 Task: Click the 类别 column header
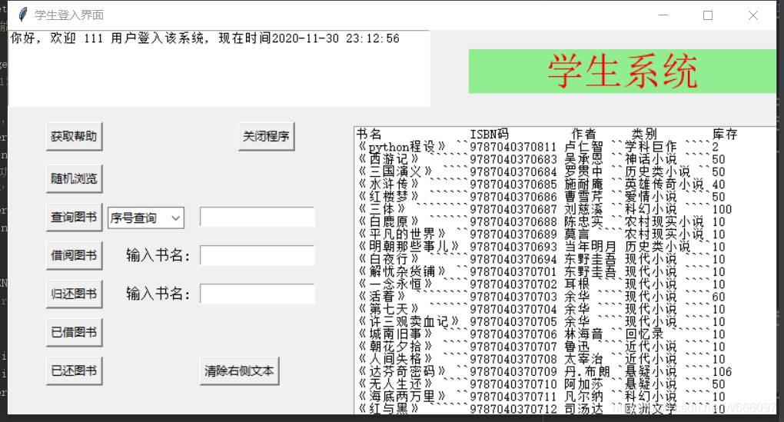tap(645, 134)
